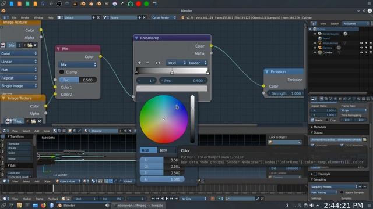The image size is (373, 209).
Task: Open folder icon in lower Image Texture node
Action: tap(34, 121)
